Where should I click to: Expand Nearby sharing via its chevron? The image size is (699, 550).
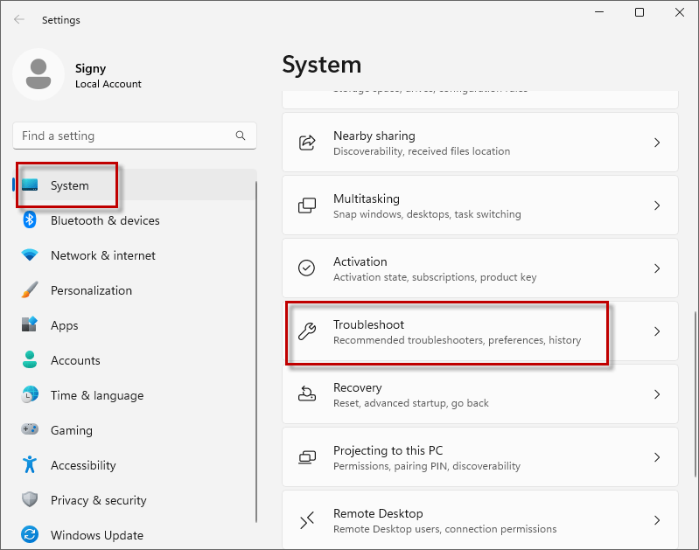[657, 143]
